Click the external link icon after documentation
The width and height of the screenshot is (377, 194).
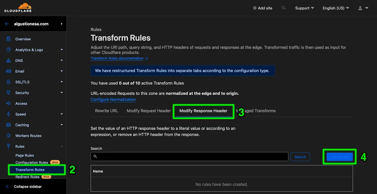pyautogui.click(x=147, y=58)
